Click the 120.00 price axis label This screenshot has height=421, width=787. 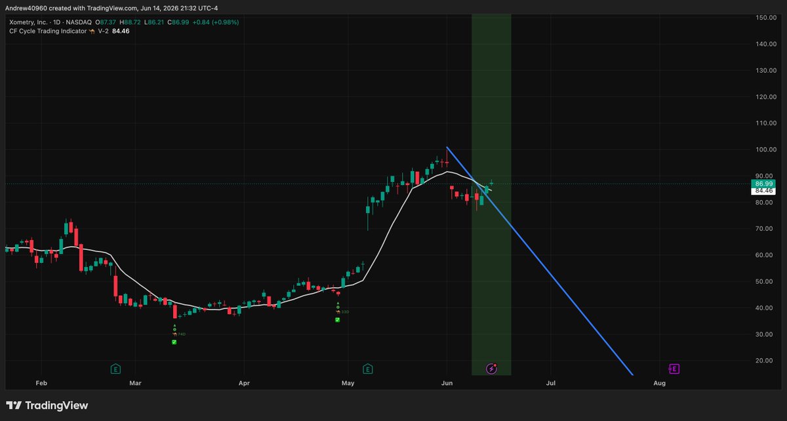pyautogui.click(x=766, y=97)
